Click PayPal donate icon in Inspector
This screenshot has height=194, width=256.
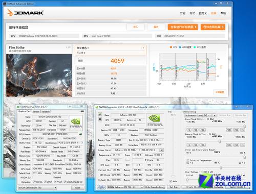tap(101, 187)
